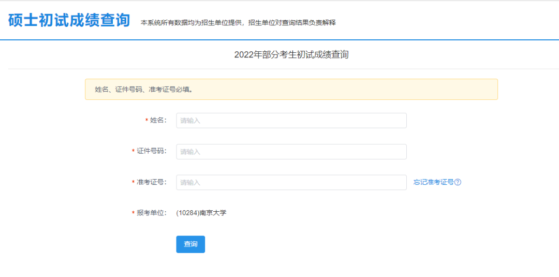Click the 招生单位对查询结果负责解释 text
Viewport: 559px width, 277px height.
292,23
